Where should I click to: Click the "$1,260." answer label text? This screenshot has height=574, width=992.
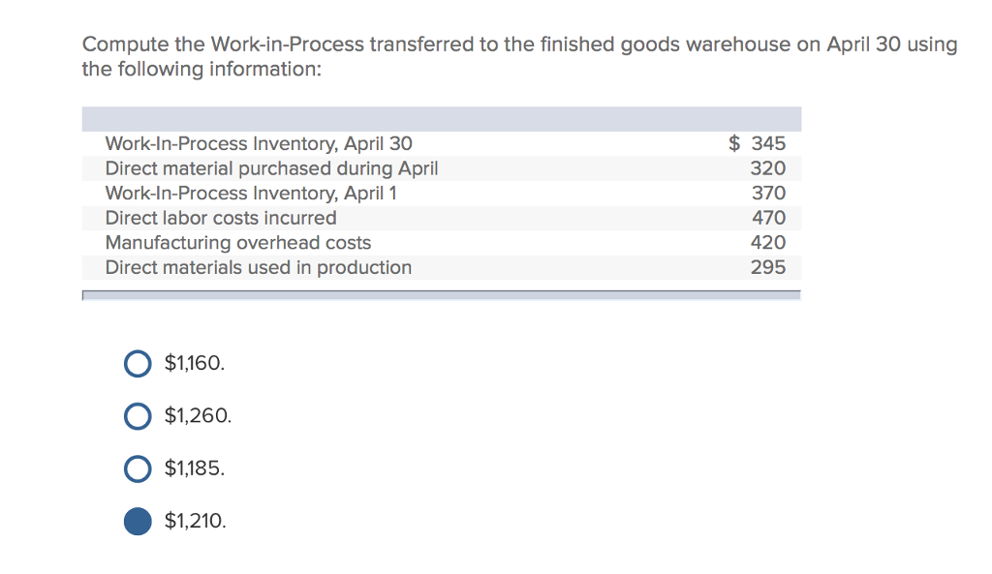coord(198,416)
